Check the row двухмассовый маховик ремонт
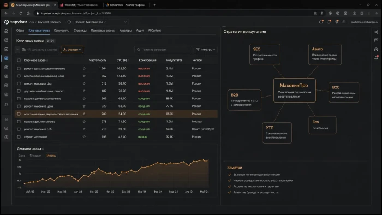This screenshot has width=382, height=215. click(19, 91)
